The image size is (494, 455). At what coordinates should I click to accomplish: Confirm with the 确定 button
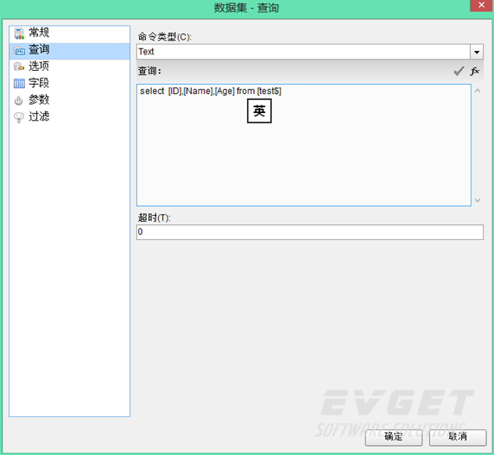(x=394, y=438)
